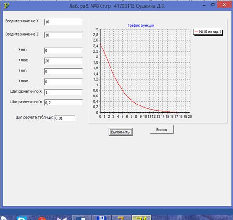The height and width of the screenshot is (220, 233).
Task: Select the X min input field
Action: (x=63, y=50)
